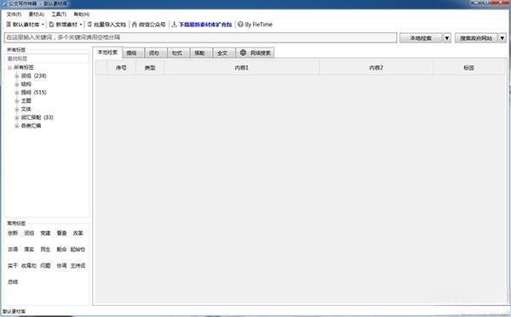Click the 本地检索 search button
511x317 pixels.
coord(421,38)
